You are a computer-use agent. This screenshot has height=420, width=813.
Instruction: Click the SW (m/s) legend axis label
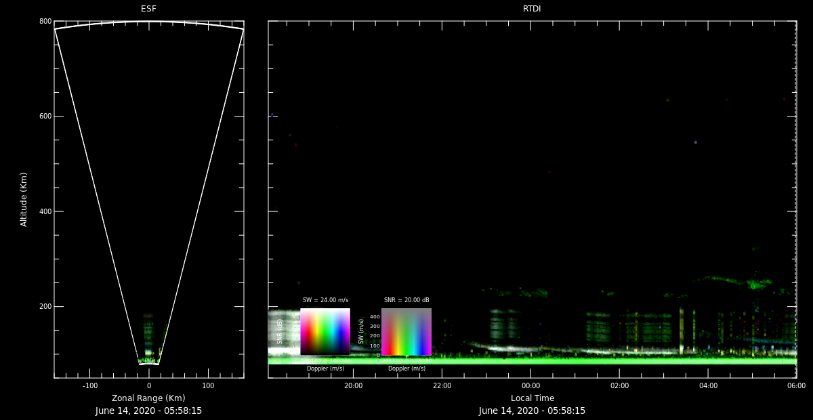coord(361,332)
